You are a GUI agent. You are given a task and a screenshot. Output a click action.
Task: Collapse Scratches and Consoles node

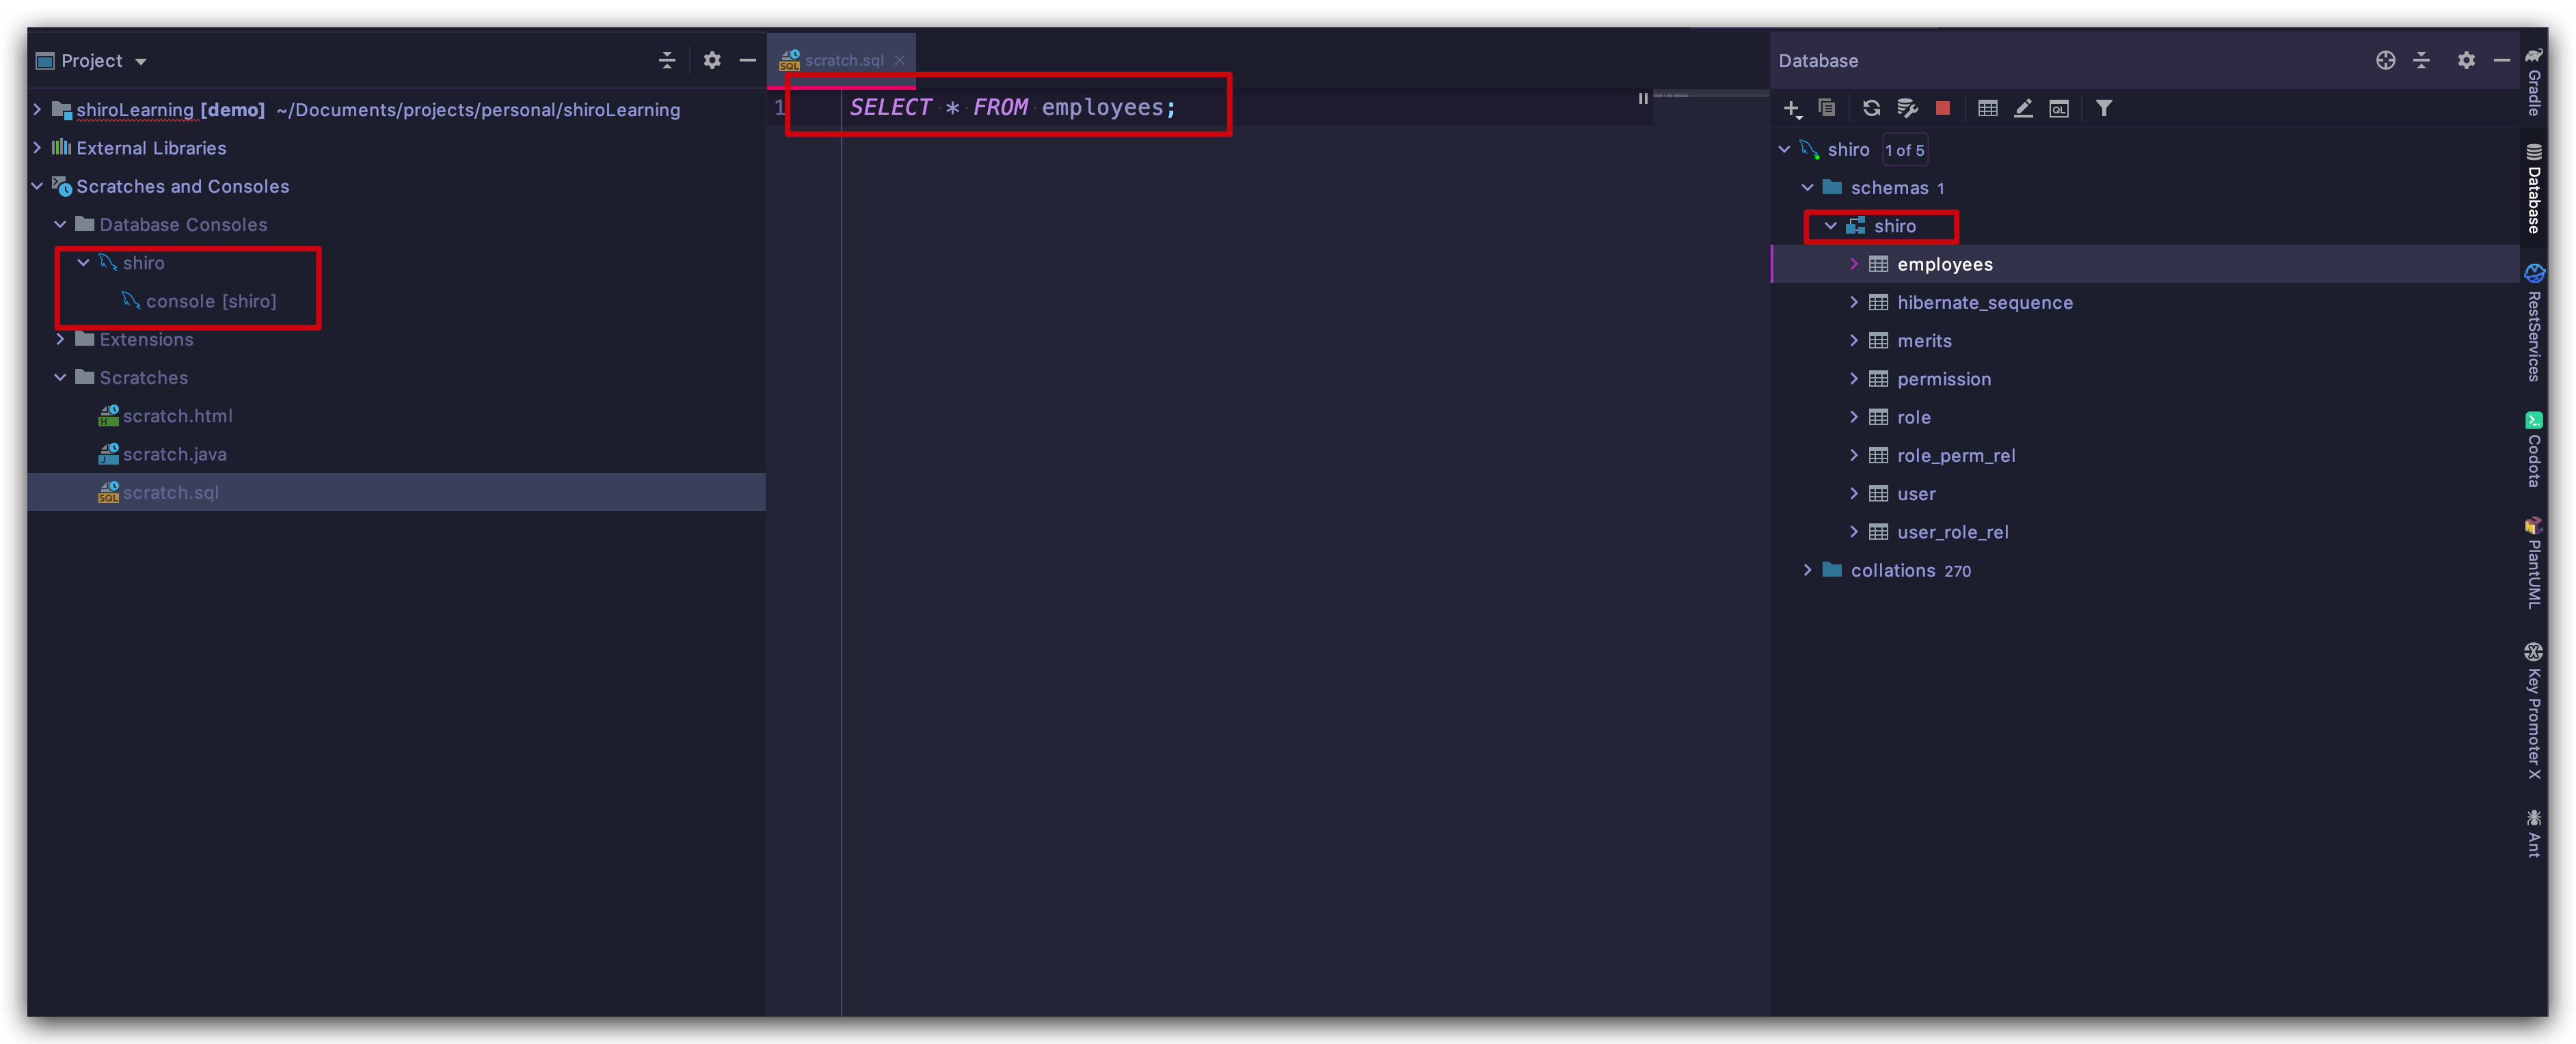37,186
